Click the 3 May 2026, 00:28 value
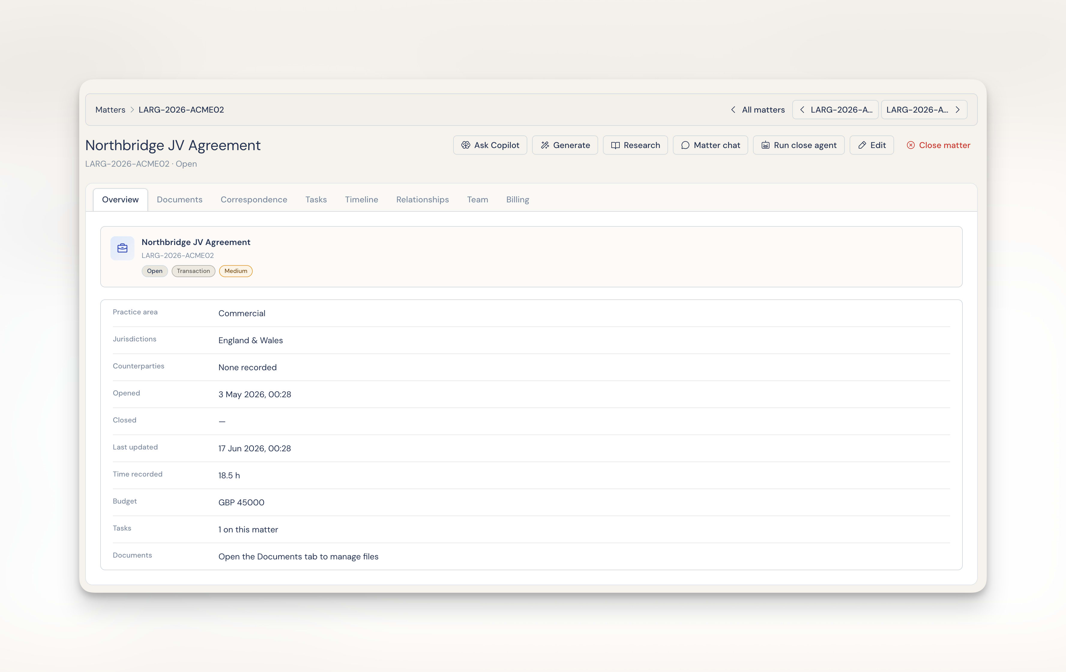This screenshot has width=1066, height=672. [x=254, y=394]
